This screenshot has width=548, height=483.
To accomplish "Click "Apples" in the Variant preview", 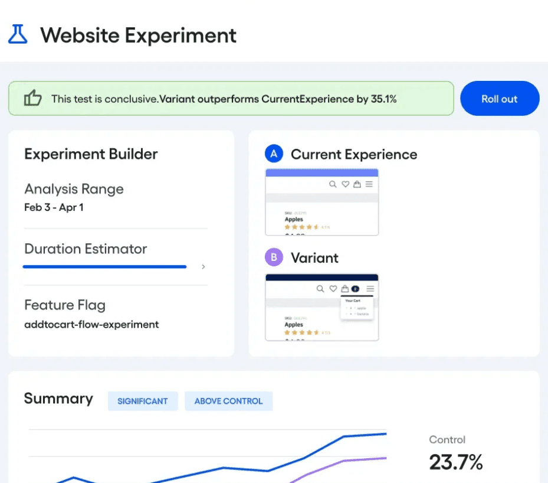I will point(294,325).
